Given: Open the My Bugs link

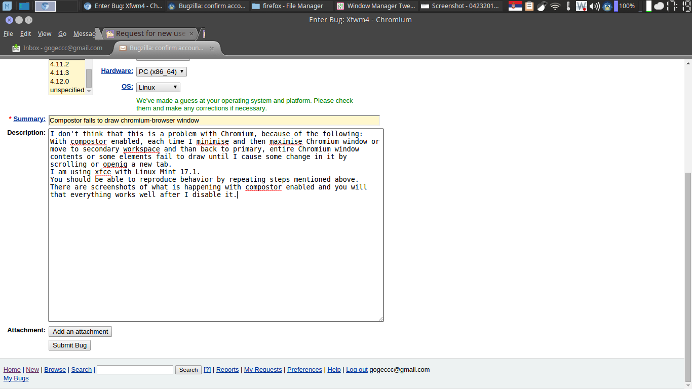Looking at the screenshot, I should pyautogui.click(x=16, y=378).
